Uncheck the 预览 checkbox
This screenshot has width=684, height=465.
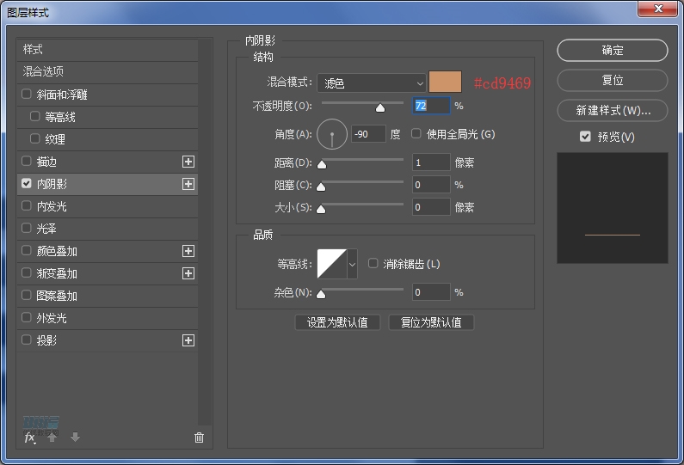[585, 137]
